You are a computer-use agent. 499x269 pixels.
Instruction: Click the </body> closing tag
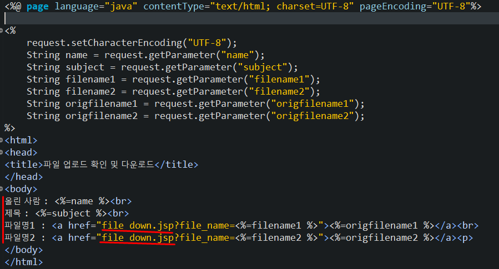[23, 250]
